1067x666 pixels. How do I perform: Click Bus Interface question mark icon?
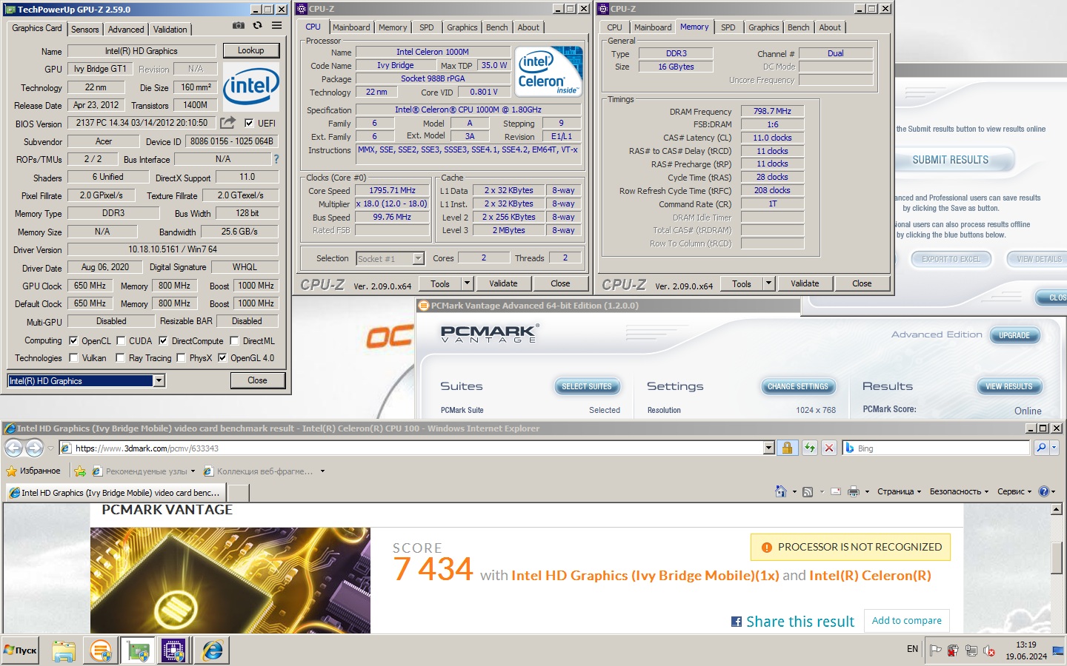pos(276,159)
